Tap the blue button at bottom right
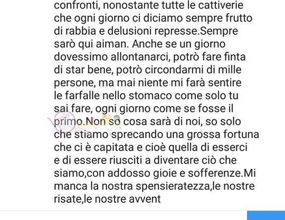Screen dimensions: 285x220 click(x=266, y=215)
